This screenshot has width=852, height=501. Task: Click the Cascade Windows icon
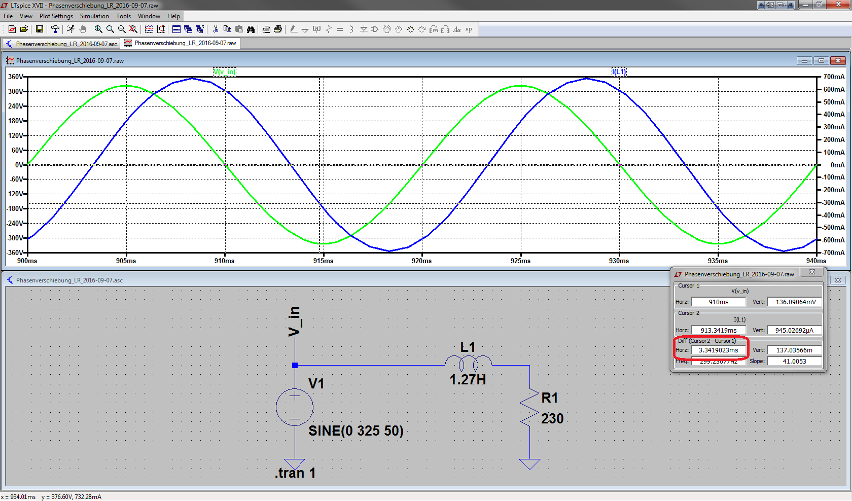pos(188,29)
